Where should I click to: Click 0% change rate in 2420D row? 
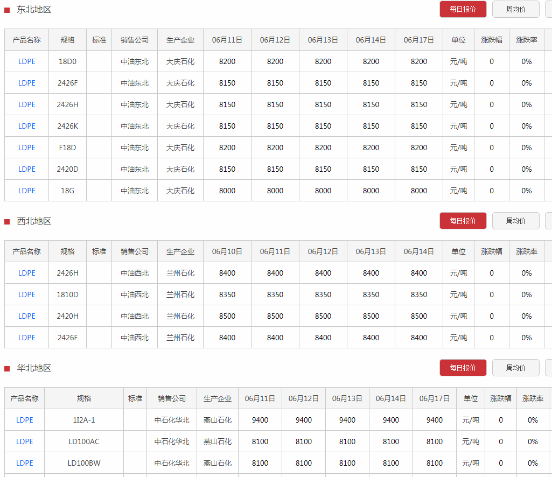tap(527, 169)
